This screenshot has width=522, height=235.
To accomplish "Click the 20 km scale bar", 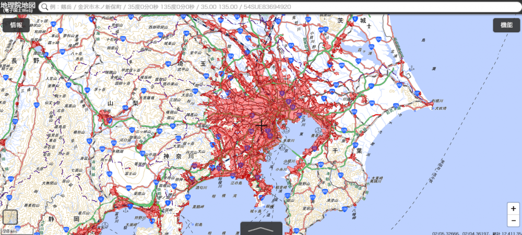I will (16, 232).
